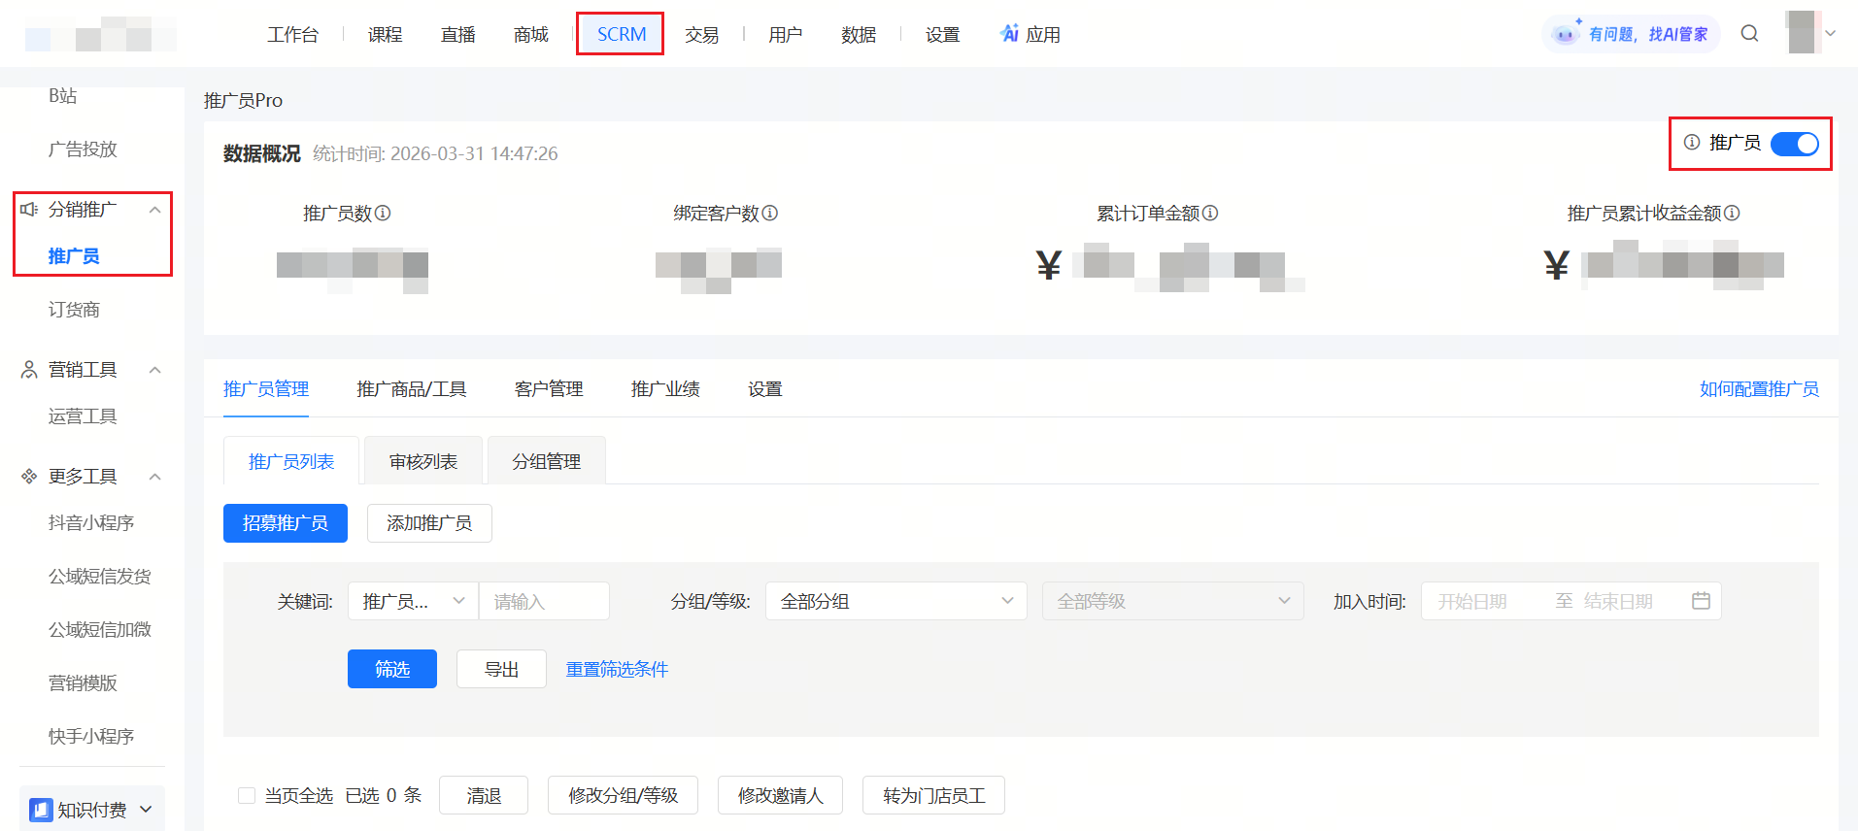This screenshot has width=1858, height=831.
Task: Expand the 知识付费 product switcher
Action: tap(147, 810)
